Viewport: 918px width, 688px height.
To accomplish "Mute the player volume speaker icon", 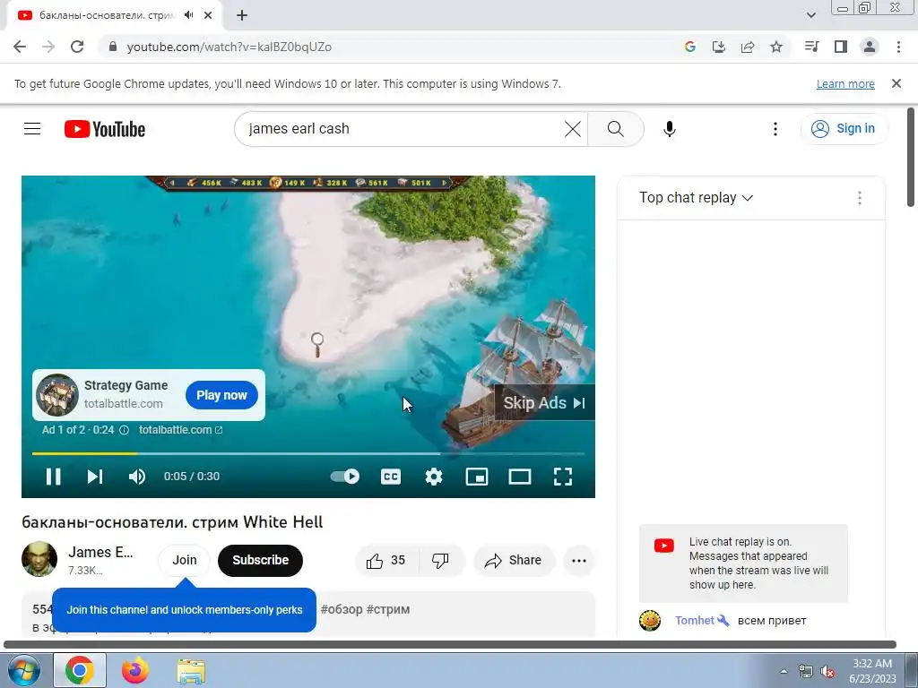I will click(137, 477).
